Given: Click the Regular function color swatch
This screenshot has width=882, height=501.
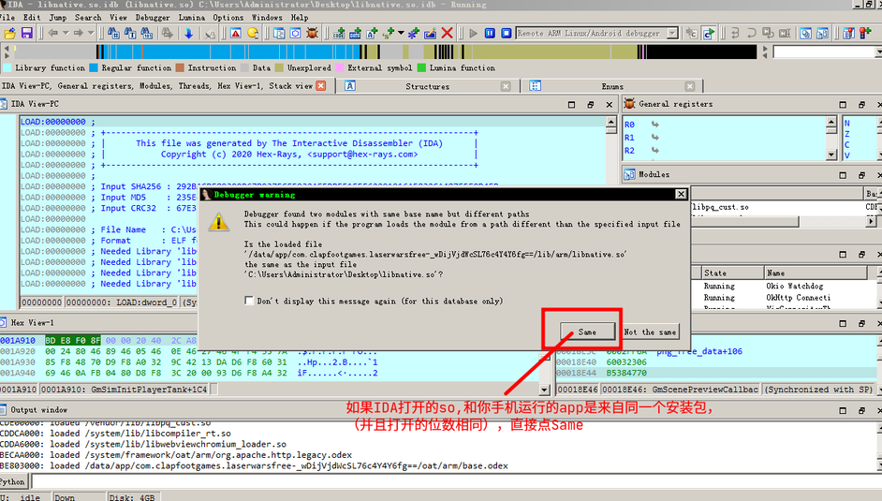Looking at the screenshot, I should coord(94,68).
